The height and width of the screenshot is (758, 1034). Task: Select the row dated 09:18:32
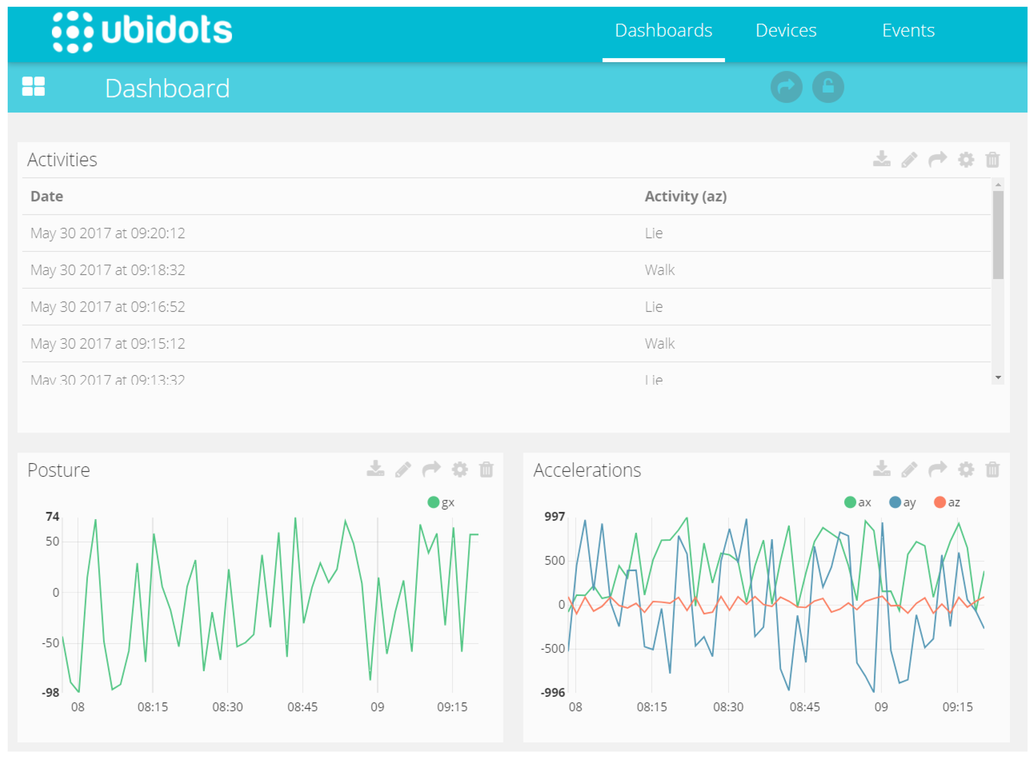click(x=507, y=270)
